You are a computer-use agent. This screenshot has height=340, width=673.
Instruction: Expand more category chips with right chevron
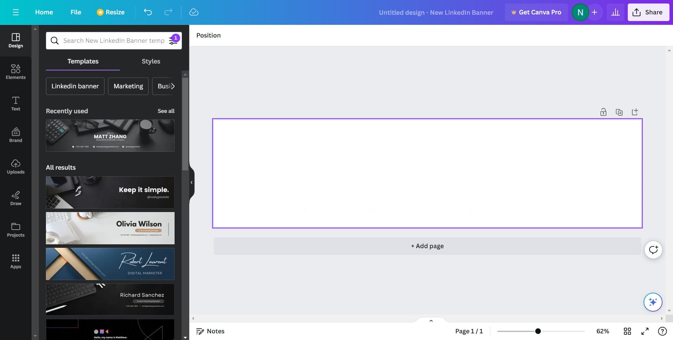(x=172, y=86)
